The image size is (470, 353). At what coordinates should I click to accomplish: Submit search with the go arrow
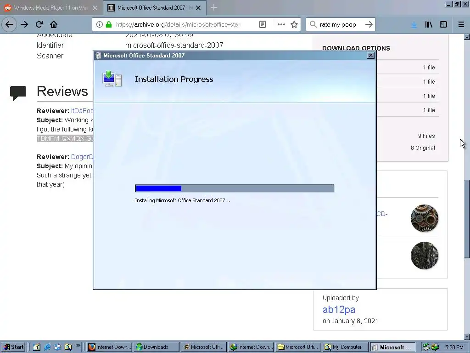(369, 25)
